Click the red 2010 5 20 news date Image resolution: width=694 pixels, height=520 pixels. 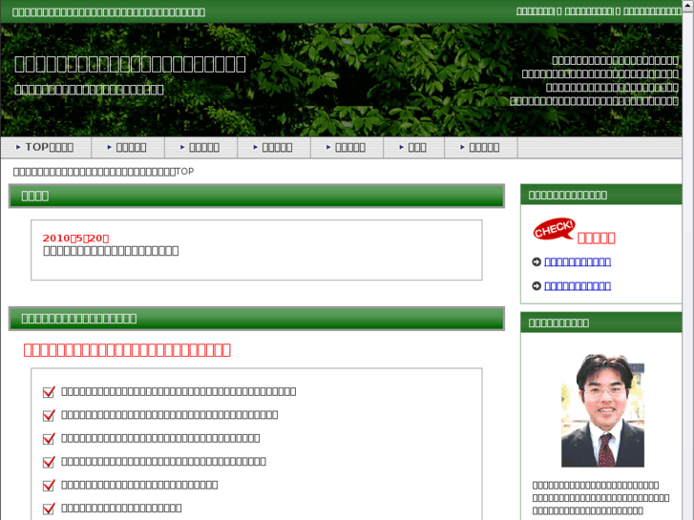click(75, 239)
